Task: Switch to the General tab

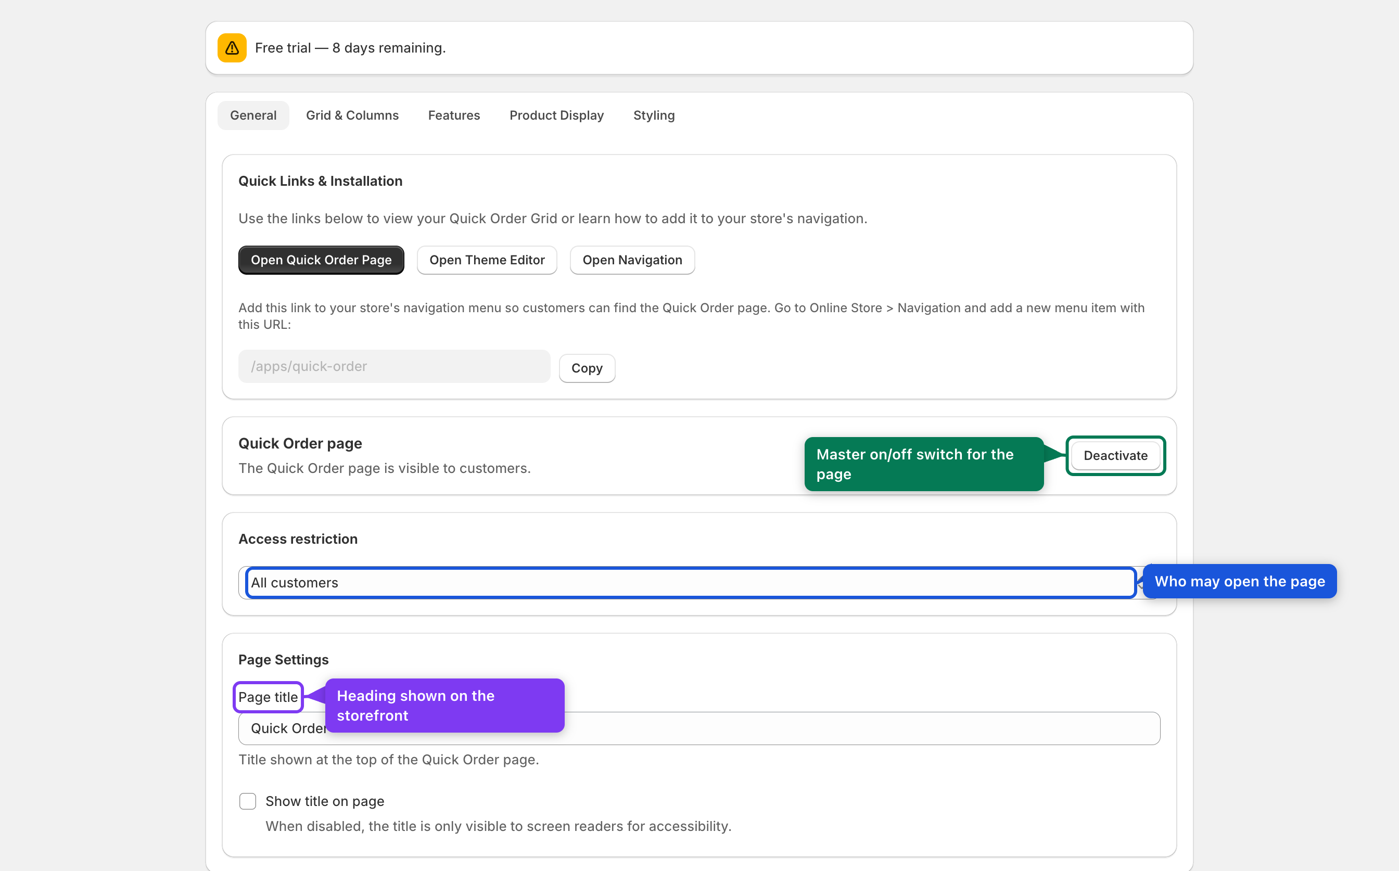Action: [x=253, y=115]
